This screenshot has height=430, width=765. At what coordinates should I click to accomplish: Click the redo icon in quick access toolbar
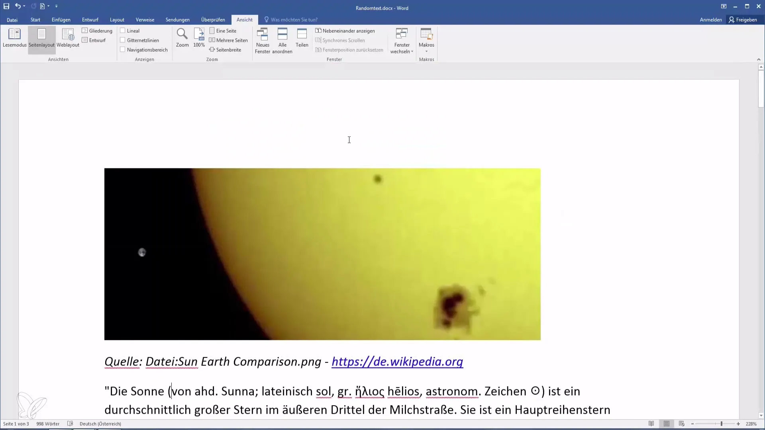pos(33,6)
